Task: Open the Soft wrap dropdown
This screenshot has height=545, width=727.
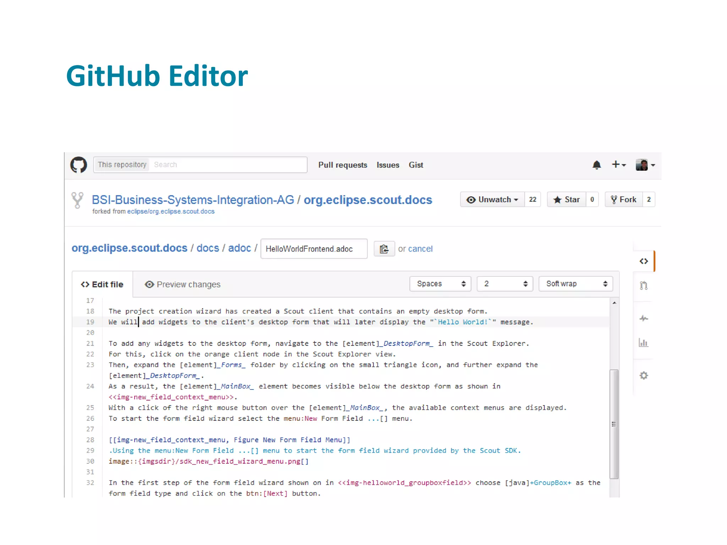Action: 576,284
